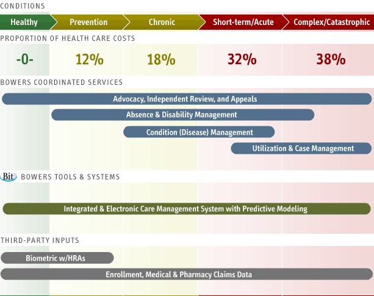The image size is (374, 296).
Task: Select Condition (Disease) Management bar
Action: pos(199,132)
